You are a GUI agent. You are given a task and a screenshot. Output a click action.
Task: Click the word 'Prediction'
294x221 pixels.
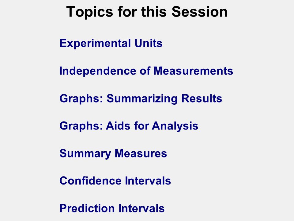[87, 208]
